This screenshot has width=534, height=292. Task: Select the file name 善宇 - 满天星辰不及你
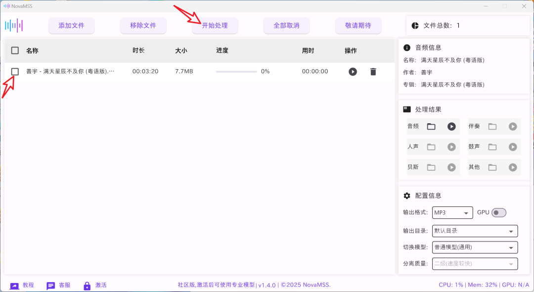click(70, 72)
